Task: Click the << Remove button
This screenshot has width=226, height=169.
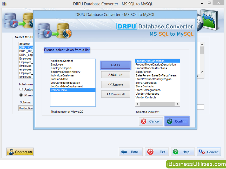Action: click(x=115, y=84)
